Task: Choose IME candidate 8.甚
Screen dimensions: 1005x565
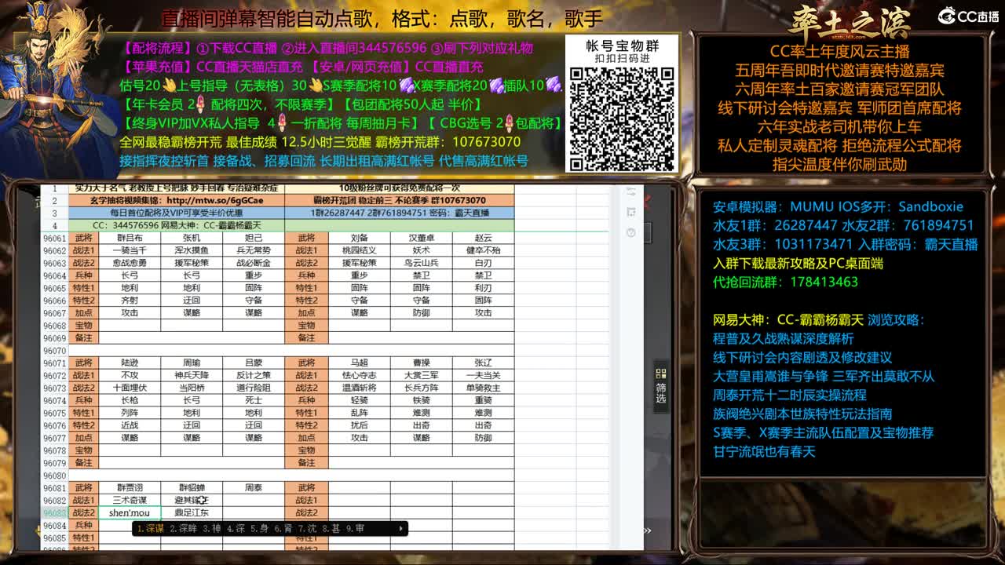Action: pyautogui.click(x=331, y=529)
